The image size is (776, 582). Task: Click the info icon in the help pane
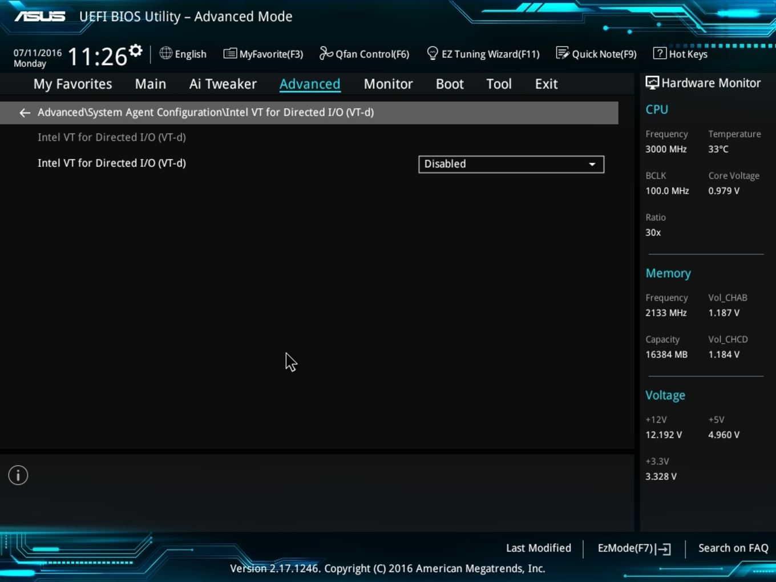tap(18, 475)
